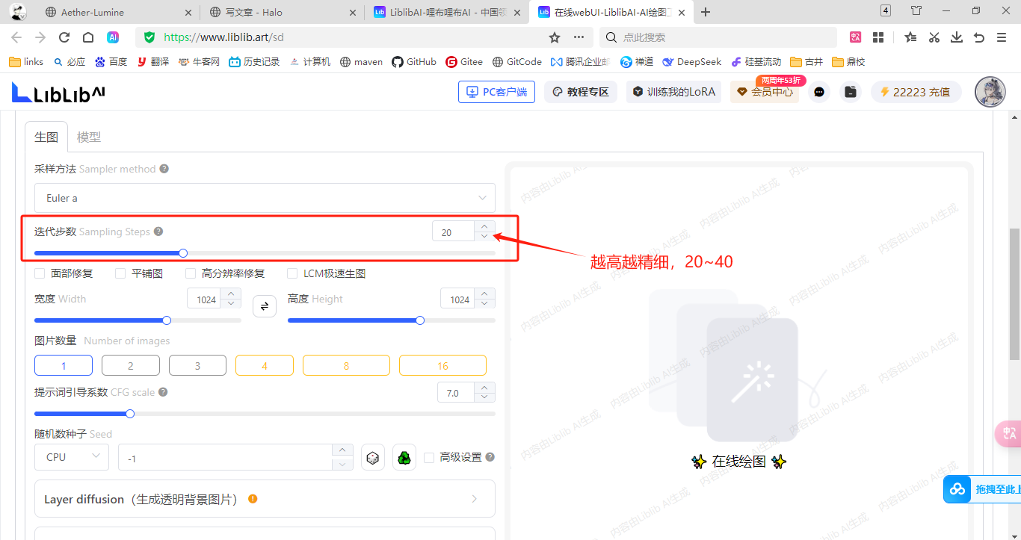Select 4 as number of images
Image resolution: width=1021 pixels, height=540 pixels.
click(x=265, y=365)
